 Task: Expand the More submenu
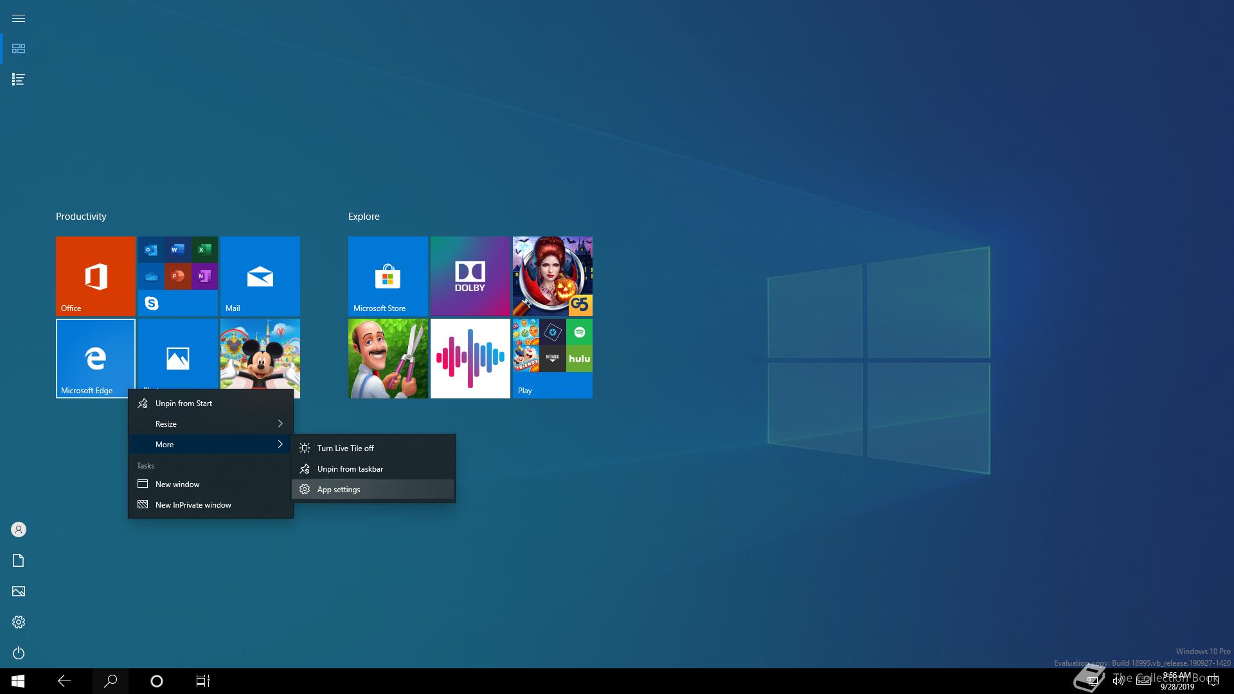click(211, 445)
